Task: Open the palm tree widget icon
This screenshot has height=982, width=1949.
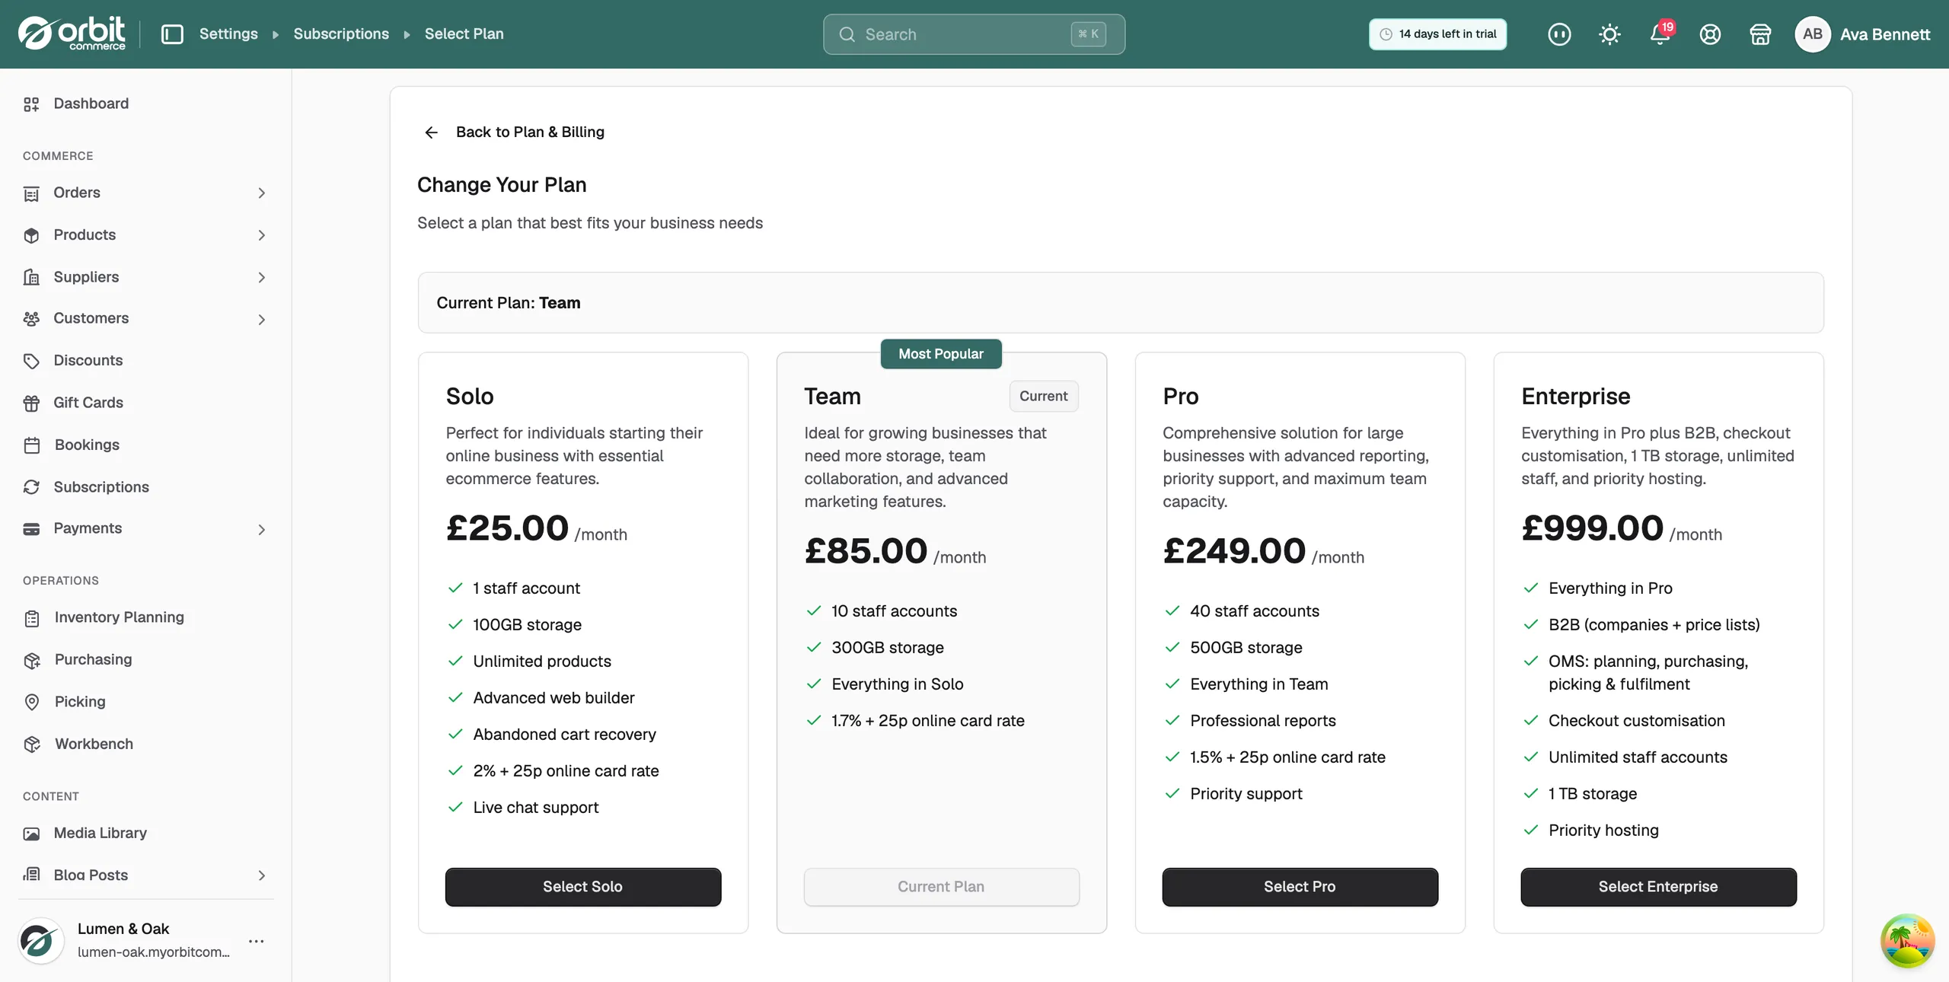Action: pyautogui.click(x=1907, y=941)
